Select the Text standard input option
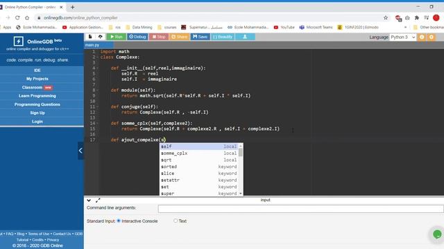 pos(176,221)
